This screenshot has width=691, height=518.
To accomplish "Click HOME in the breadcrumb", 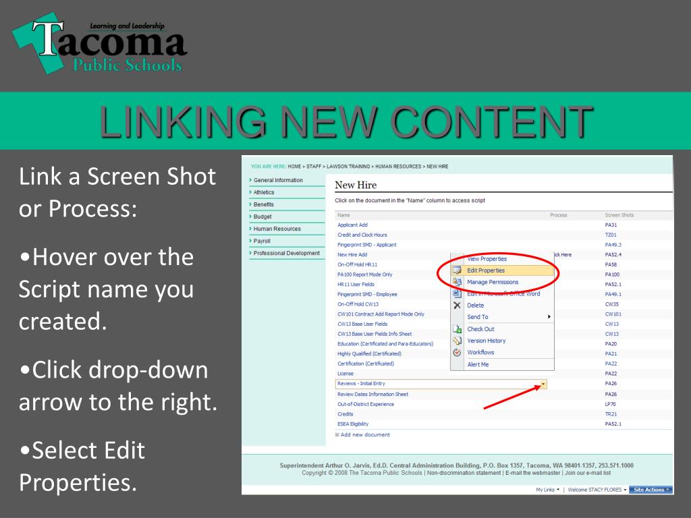I will [294, 167].
